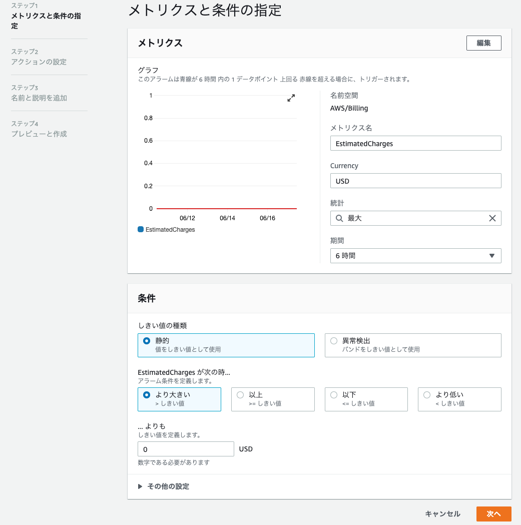The image size is (521, 525).
Task: Click the AWS/Billing namespace text
Action: click(349, 108)
